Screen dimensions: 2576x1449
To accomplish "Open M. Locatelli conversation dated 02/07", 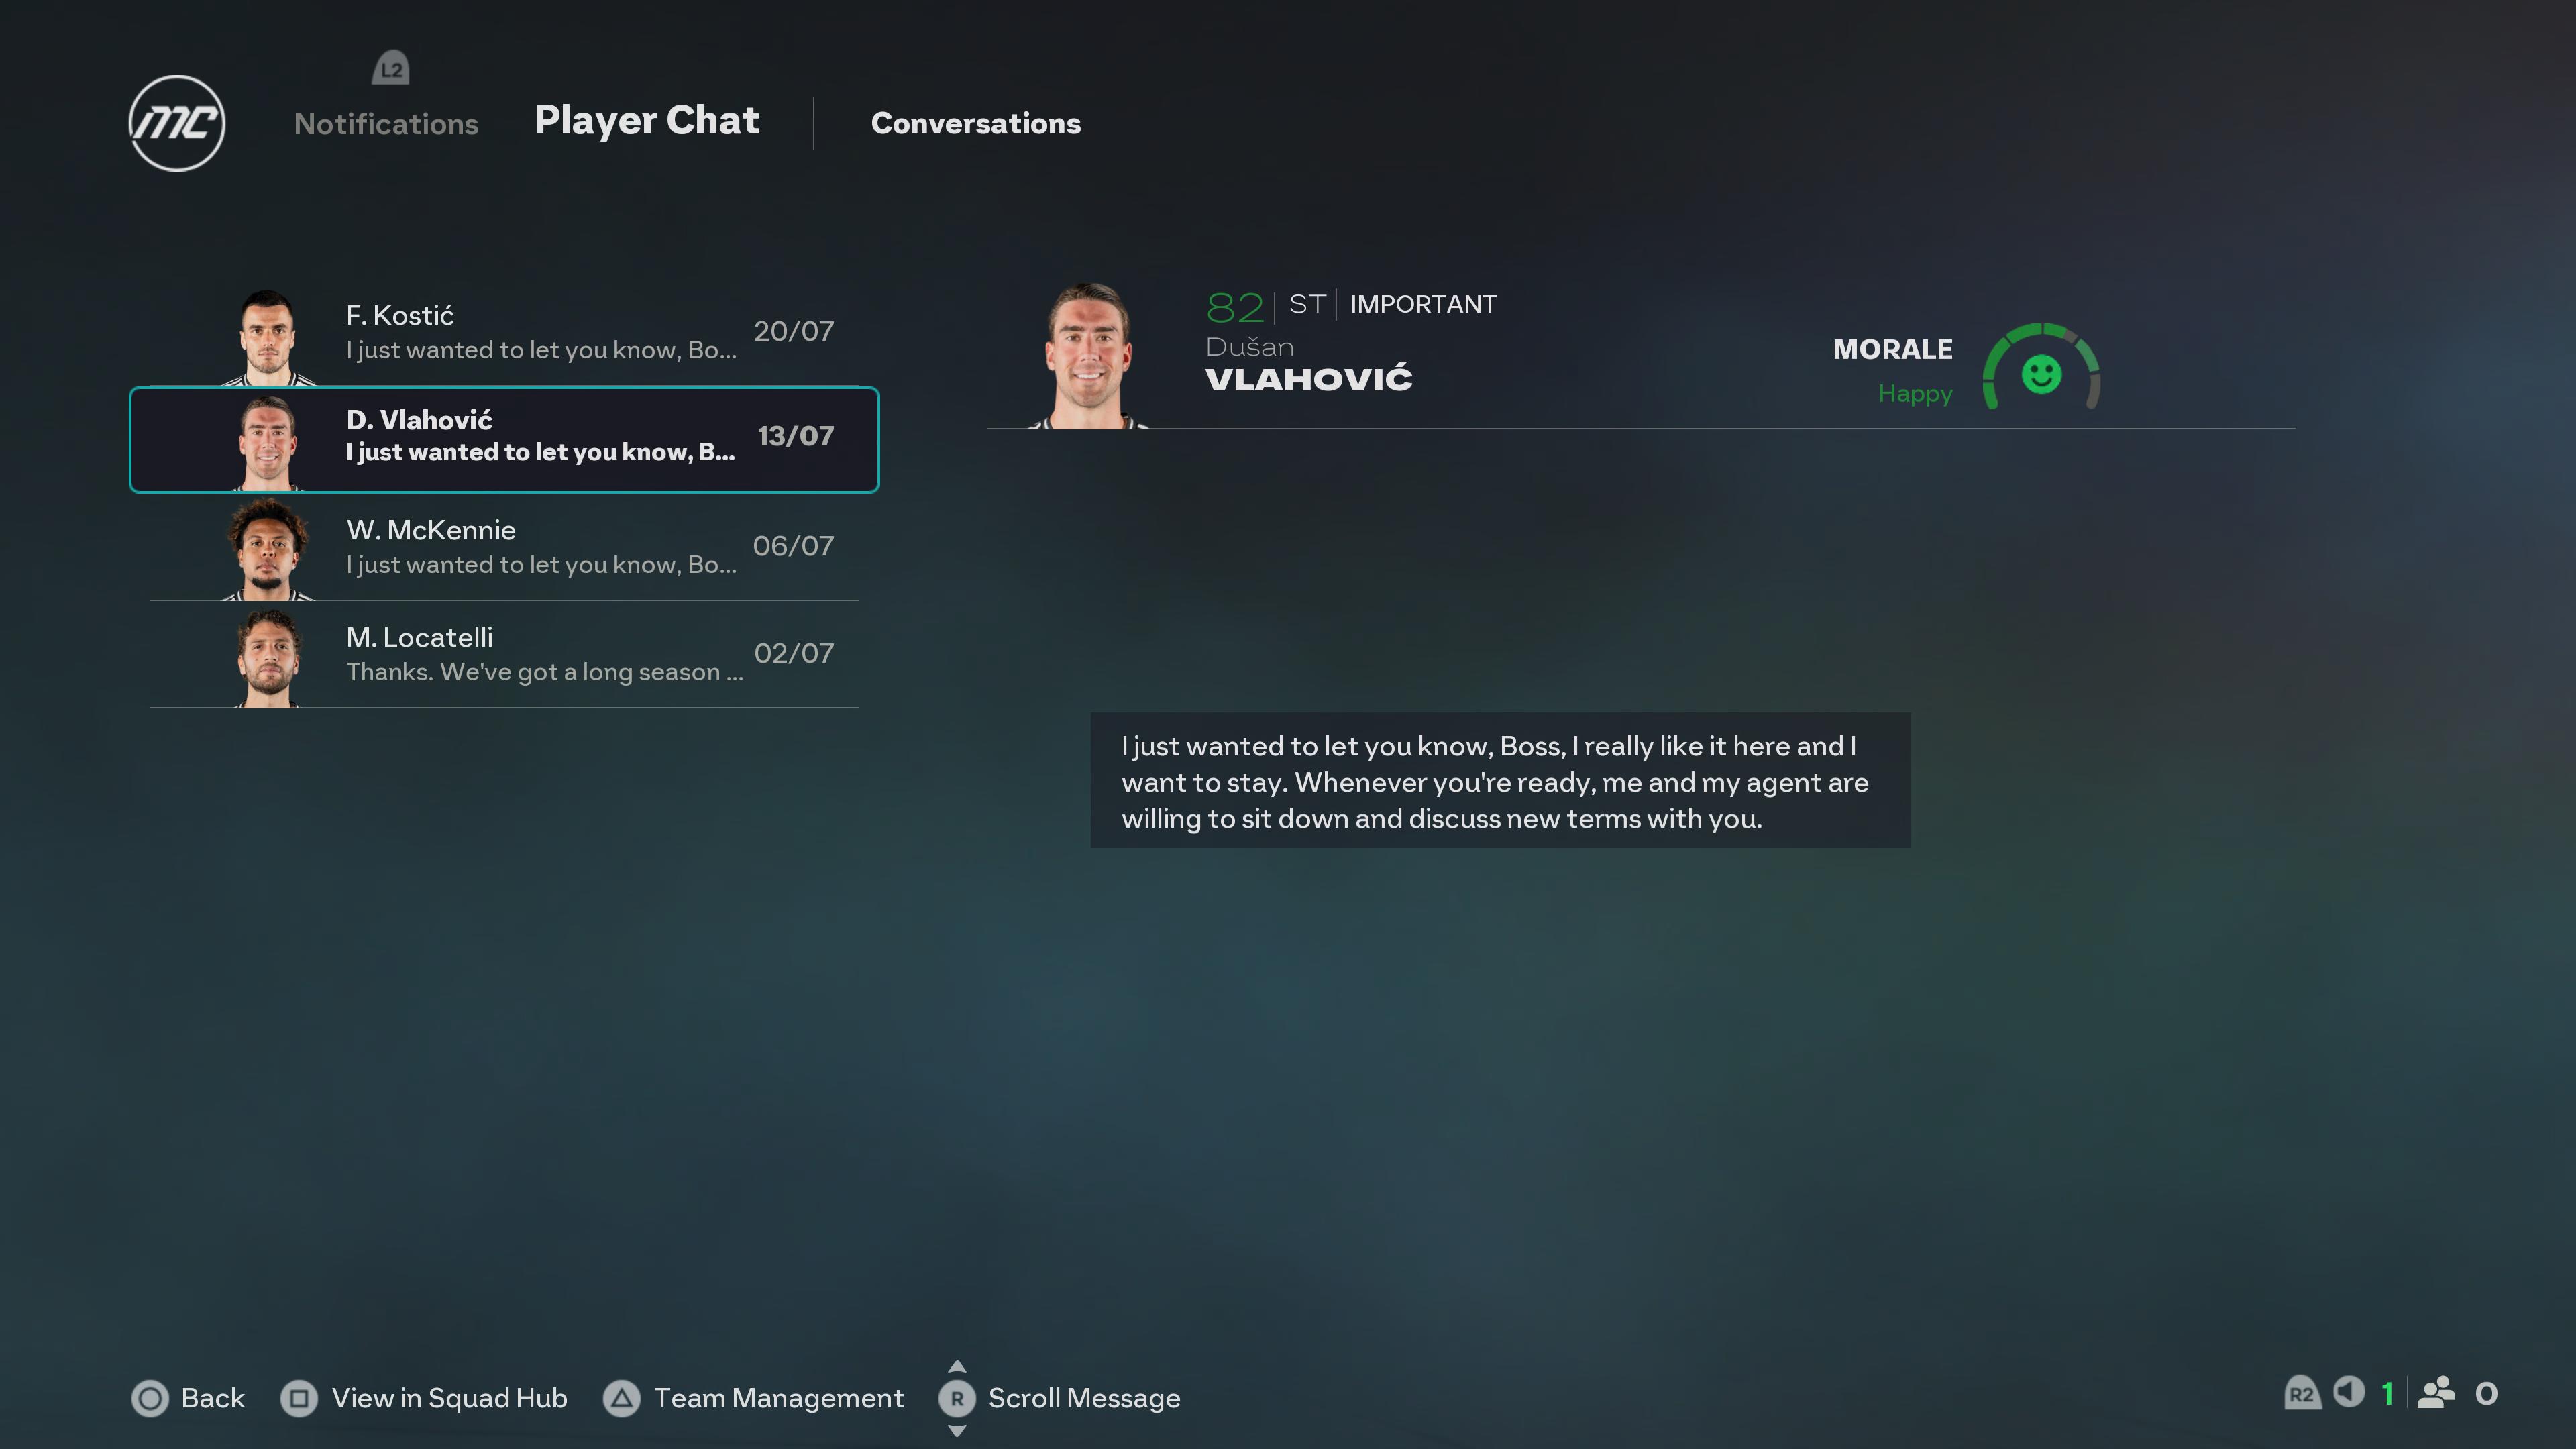I will (x=504, y=654).
